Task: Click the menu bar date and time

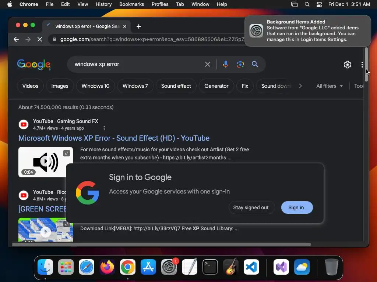Action: [x=349, y=4]
